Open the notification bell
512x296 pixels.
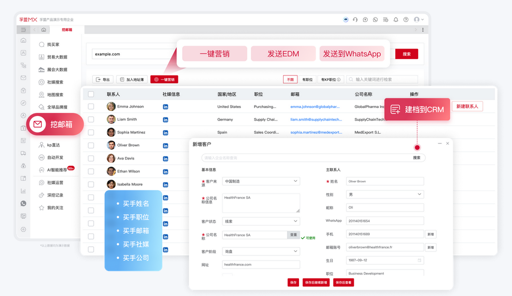(x=395, y=19)
